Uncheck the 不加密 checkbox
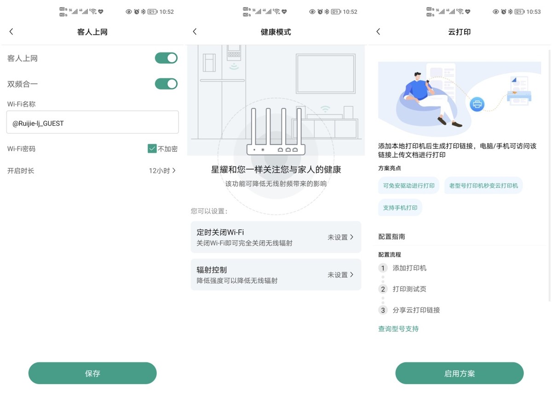Viewport: 552px width, 397px height. tap(152, 149)
